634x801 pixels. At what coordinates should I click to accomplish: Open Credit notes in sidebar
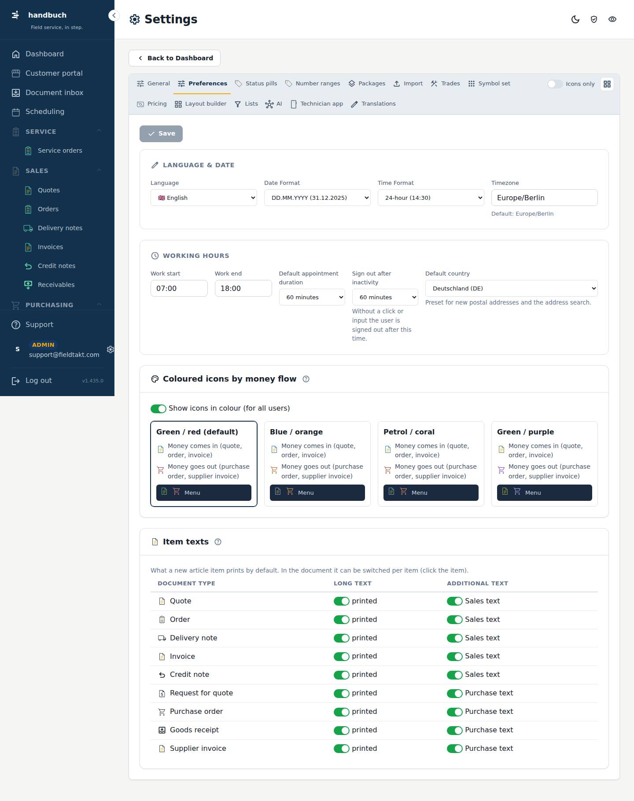coord(57,266)
